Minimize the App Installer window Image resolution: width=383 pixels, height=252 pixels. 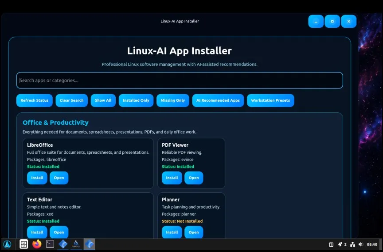316,22
